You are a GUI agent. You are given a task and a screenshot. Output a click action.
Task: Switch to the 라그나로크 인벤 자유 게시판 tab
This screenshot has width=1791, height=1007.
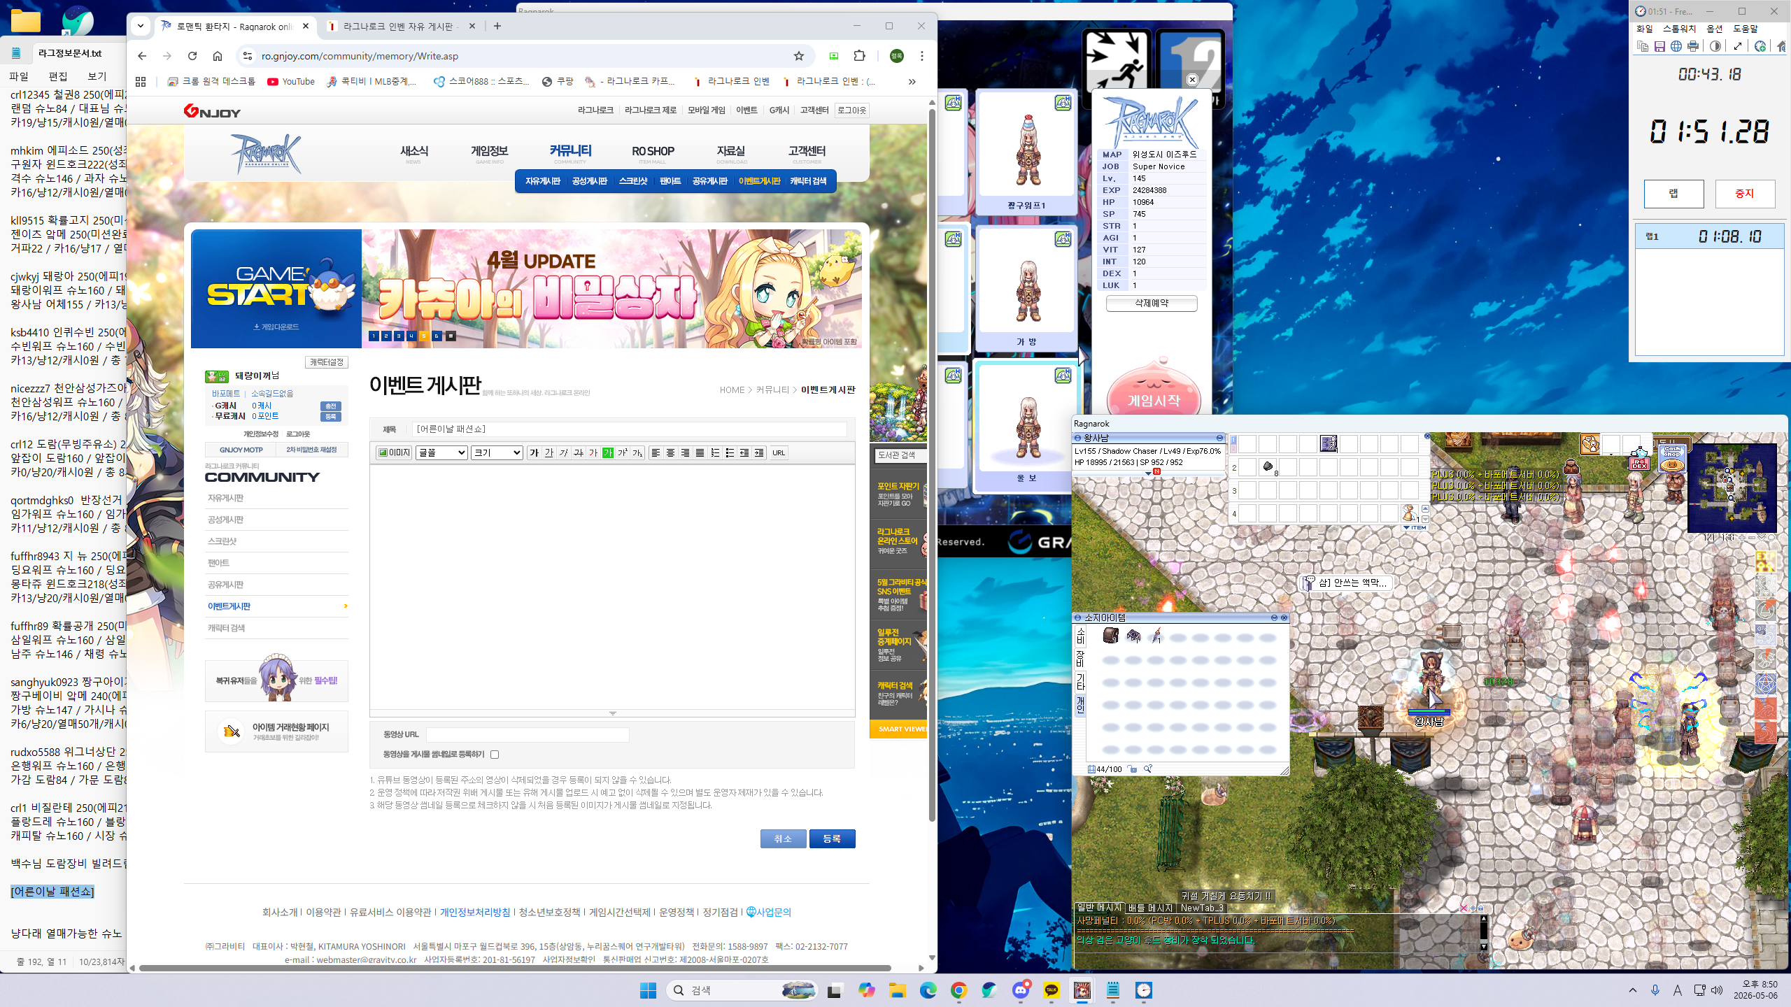pos(401,26)
